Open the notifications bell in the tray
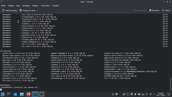The image size is (172, 97). [113, 94]
